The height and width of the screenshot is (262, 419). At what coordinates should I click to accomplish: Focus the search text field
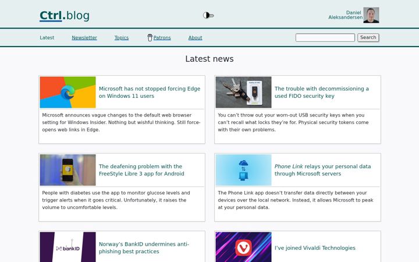click(x=325, y=37)
